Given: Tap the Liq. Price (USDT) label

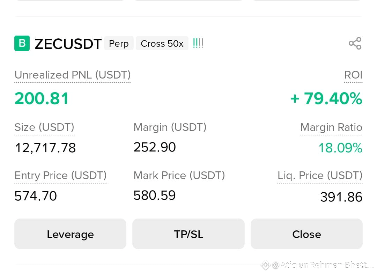Looking at the screenshot, I should pos(320,176).
